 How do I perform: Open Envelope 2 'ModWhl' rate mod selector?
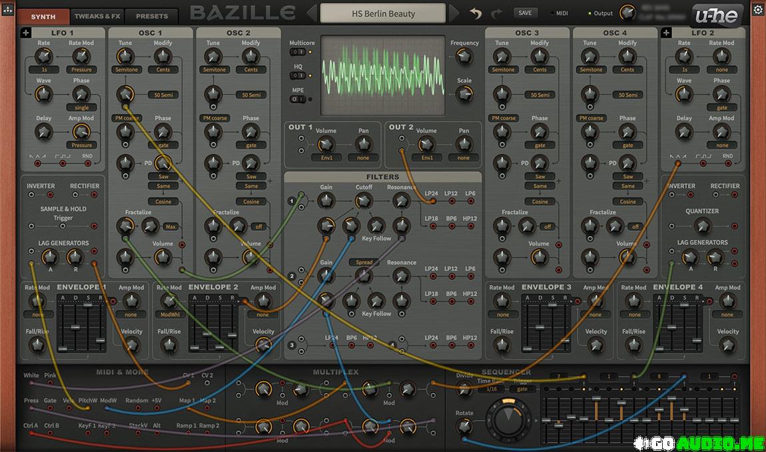(x=170, y=315)
